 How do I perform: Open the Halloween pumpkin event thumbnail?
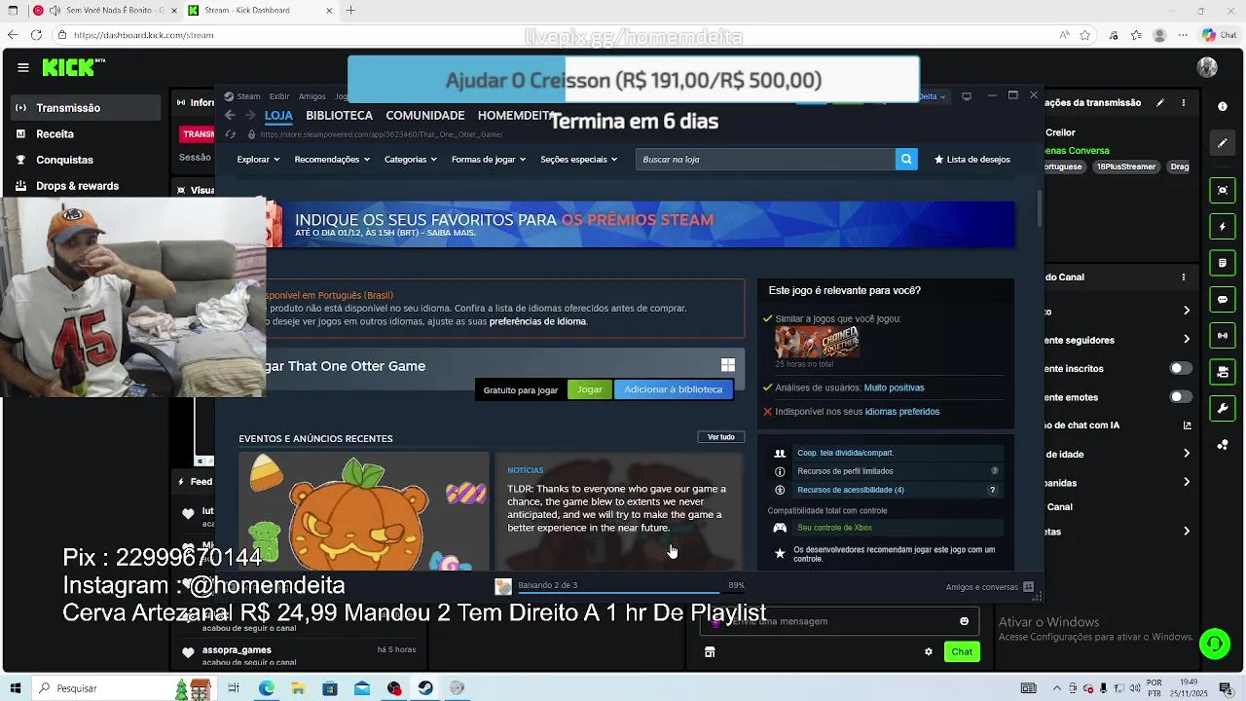tap(364, 511)
